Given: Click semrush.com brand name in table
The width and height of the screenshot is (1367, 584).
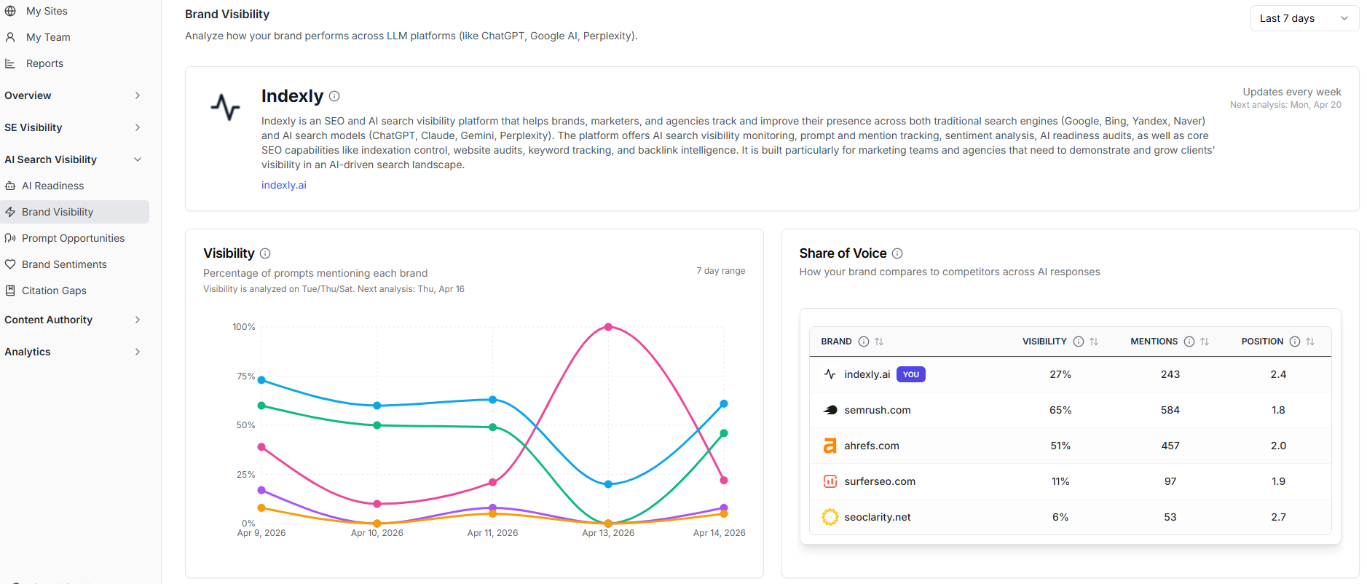Looking at the screenshot, I should (x=878, y=410).
